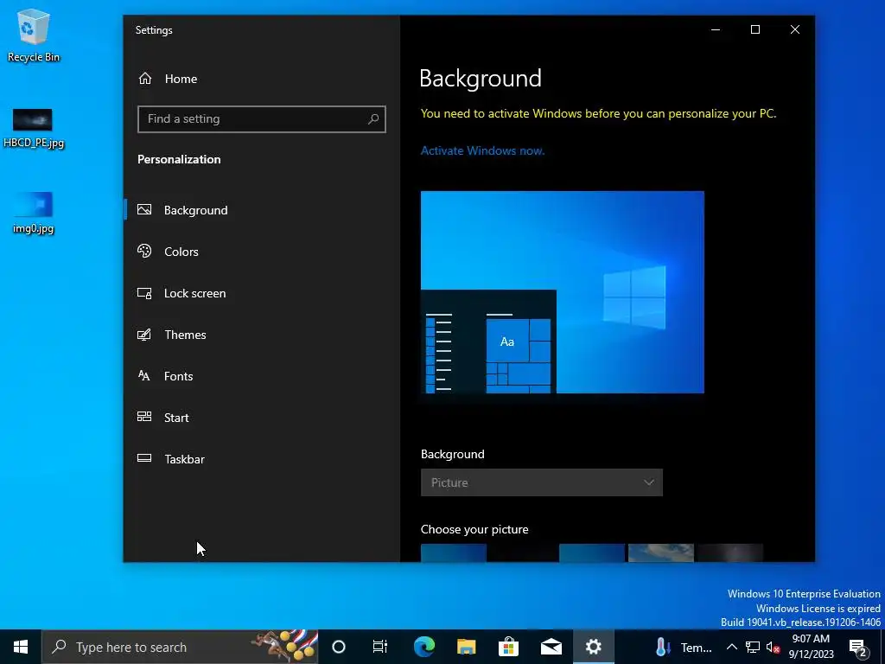Open the notification Action Center icon
The width and height of the screenshot is (885, 664).
(x=858, y=647)
